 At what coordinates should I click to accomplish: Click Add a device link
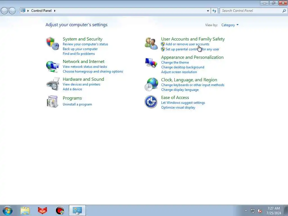[x=72, y=89]
